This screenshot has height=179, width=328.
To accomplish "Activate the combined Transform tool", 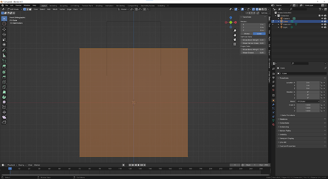I will tap(4, 45).
